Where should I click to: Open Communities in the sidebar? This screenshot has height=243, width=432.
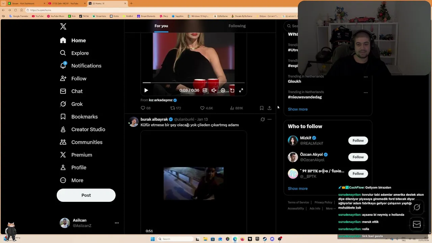(x=81, y=142)
